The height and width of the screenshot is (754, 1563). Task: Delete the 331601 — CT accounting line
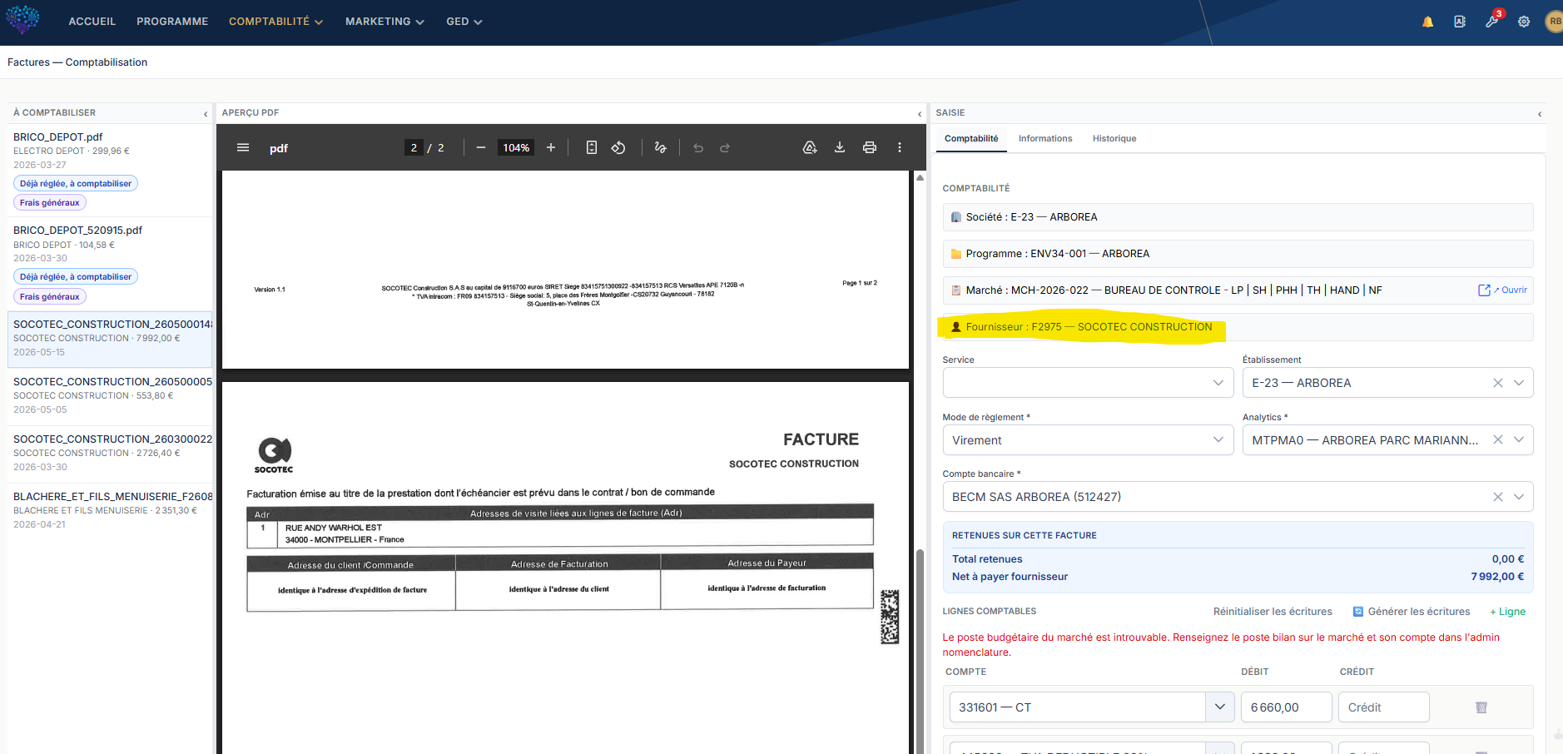click(x=1481, y=707)
